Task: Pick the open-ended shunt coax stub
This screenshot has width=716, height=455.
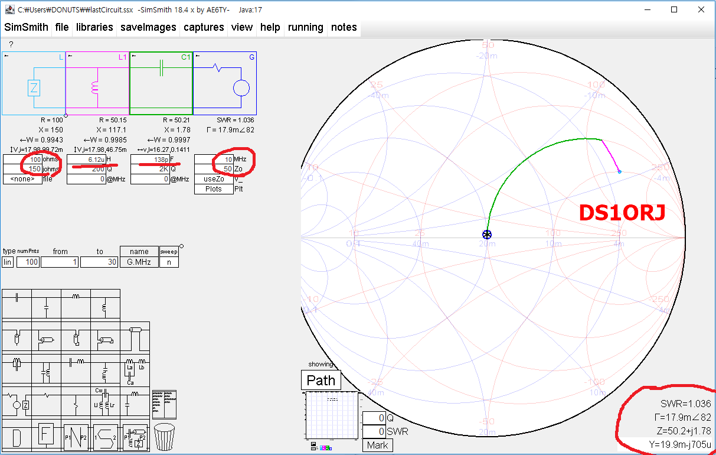Action: 17,336
